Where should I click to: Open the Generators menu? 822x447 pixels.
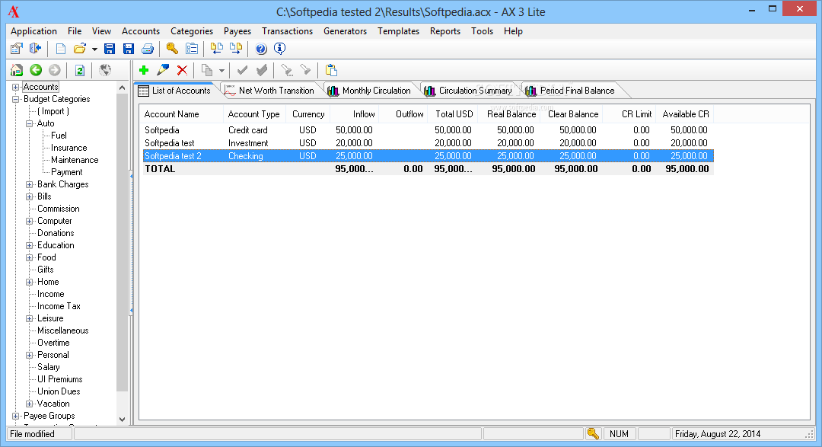[345, 31]
